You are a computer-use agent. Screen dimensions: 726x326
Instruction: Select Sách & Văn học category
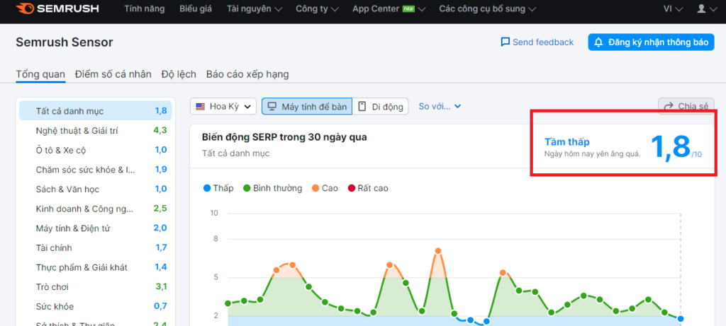(96, 190)
